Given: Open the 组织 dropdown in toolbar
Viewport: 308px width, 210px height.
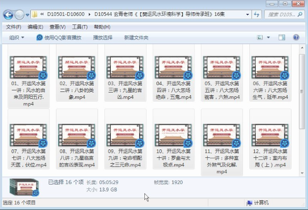Looking at the screenshot, I should 17,37.
